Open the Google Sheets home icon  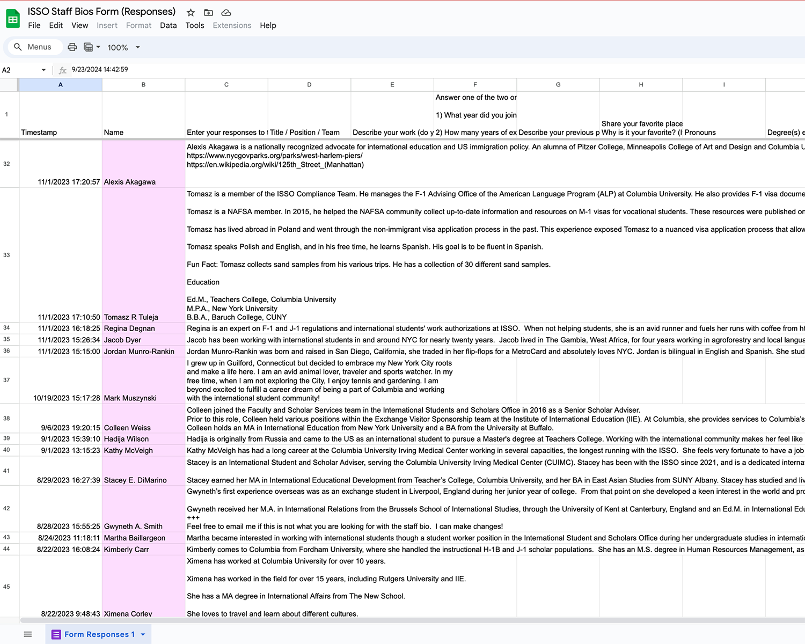(x=13, y=19)
